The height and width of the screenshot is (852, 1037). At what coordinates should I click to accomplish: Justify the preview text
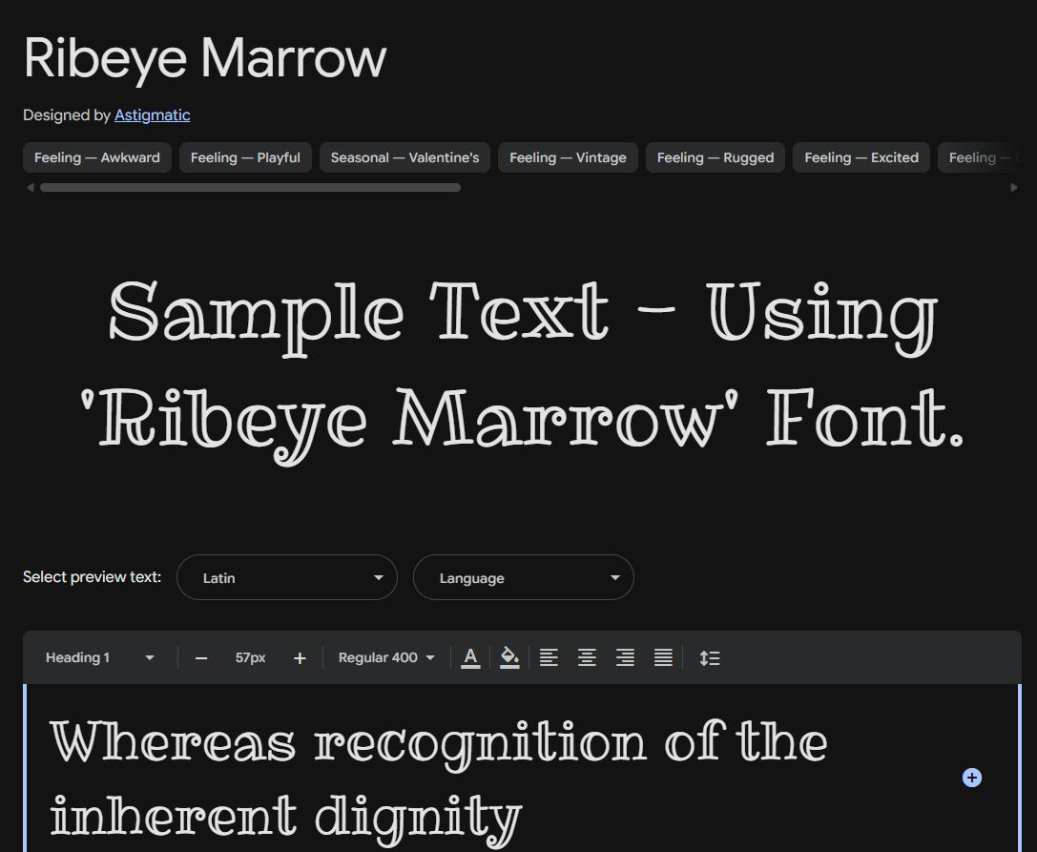coord(663,657)
